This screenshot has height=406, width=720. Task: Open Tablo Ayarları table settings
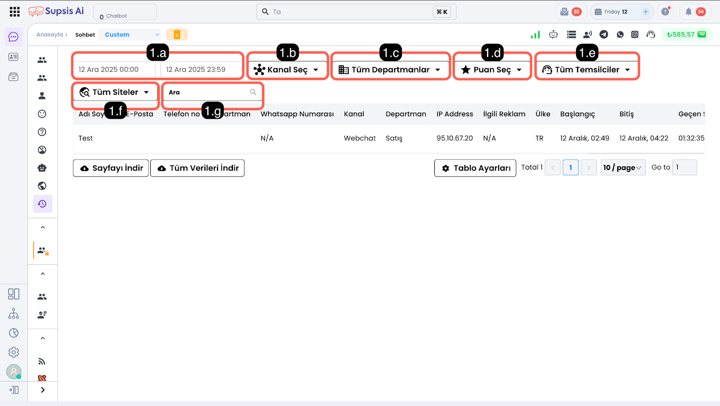(x=475, y=168)
